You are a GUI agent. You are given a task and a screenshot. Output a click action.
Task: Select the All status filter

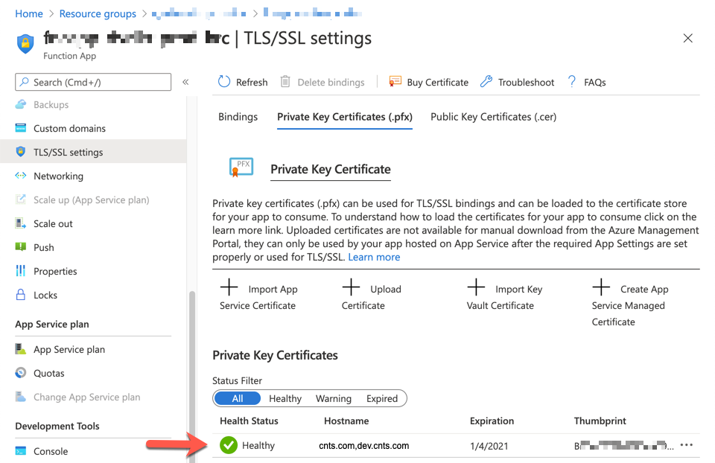(x=238, y=398)
